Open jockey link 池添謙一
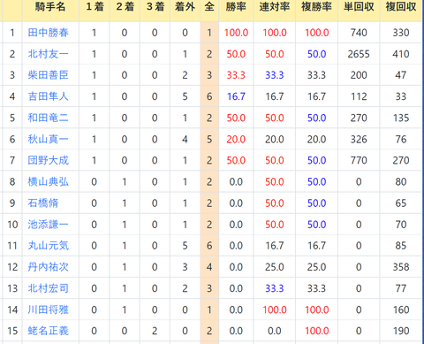 [x=49, y=225]
